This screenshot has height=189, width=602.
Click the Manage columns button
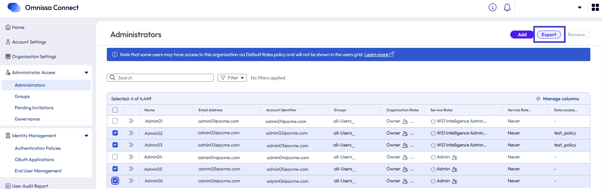coord(558,99)
